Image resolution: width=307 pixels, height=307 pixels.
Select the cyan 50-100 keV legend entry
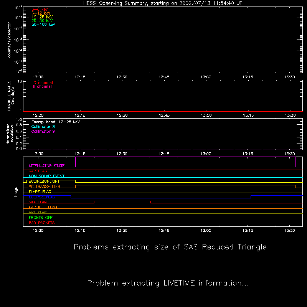coord(43,25)
